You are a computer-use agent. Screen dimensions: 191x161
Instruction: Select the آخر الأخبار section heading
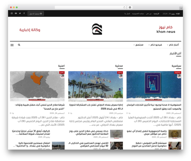point(175,53)
